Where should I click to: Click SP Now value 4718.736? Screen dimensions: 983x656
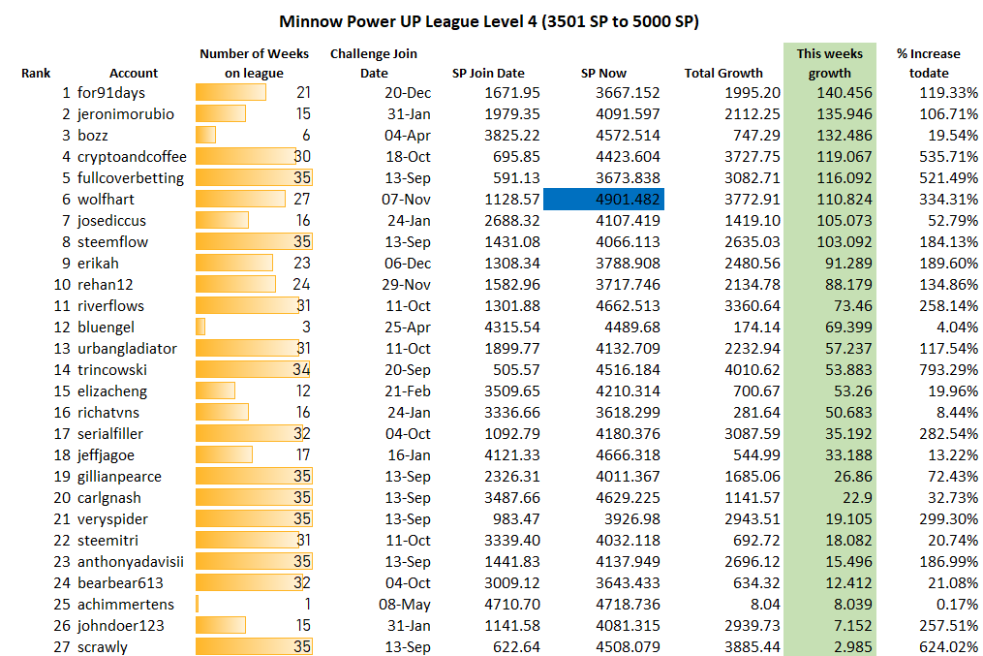[x=628, y=605]
